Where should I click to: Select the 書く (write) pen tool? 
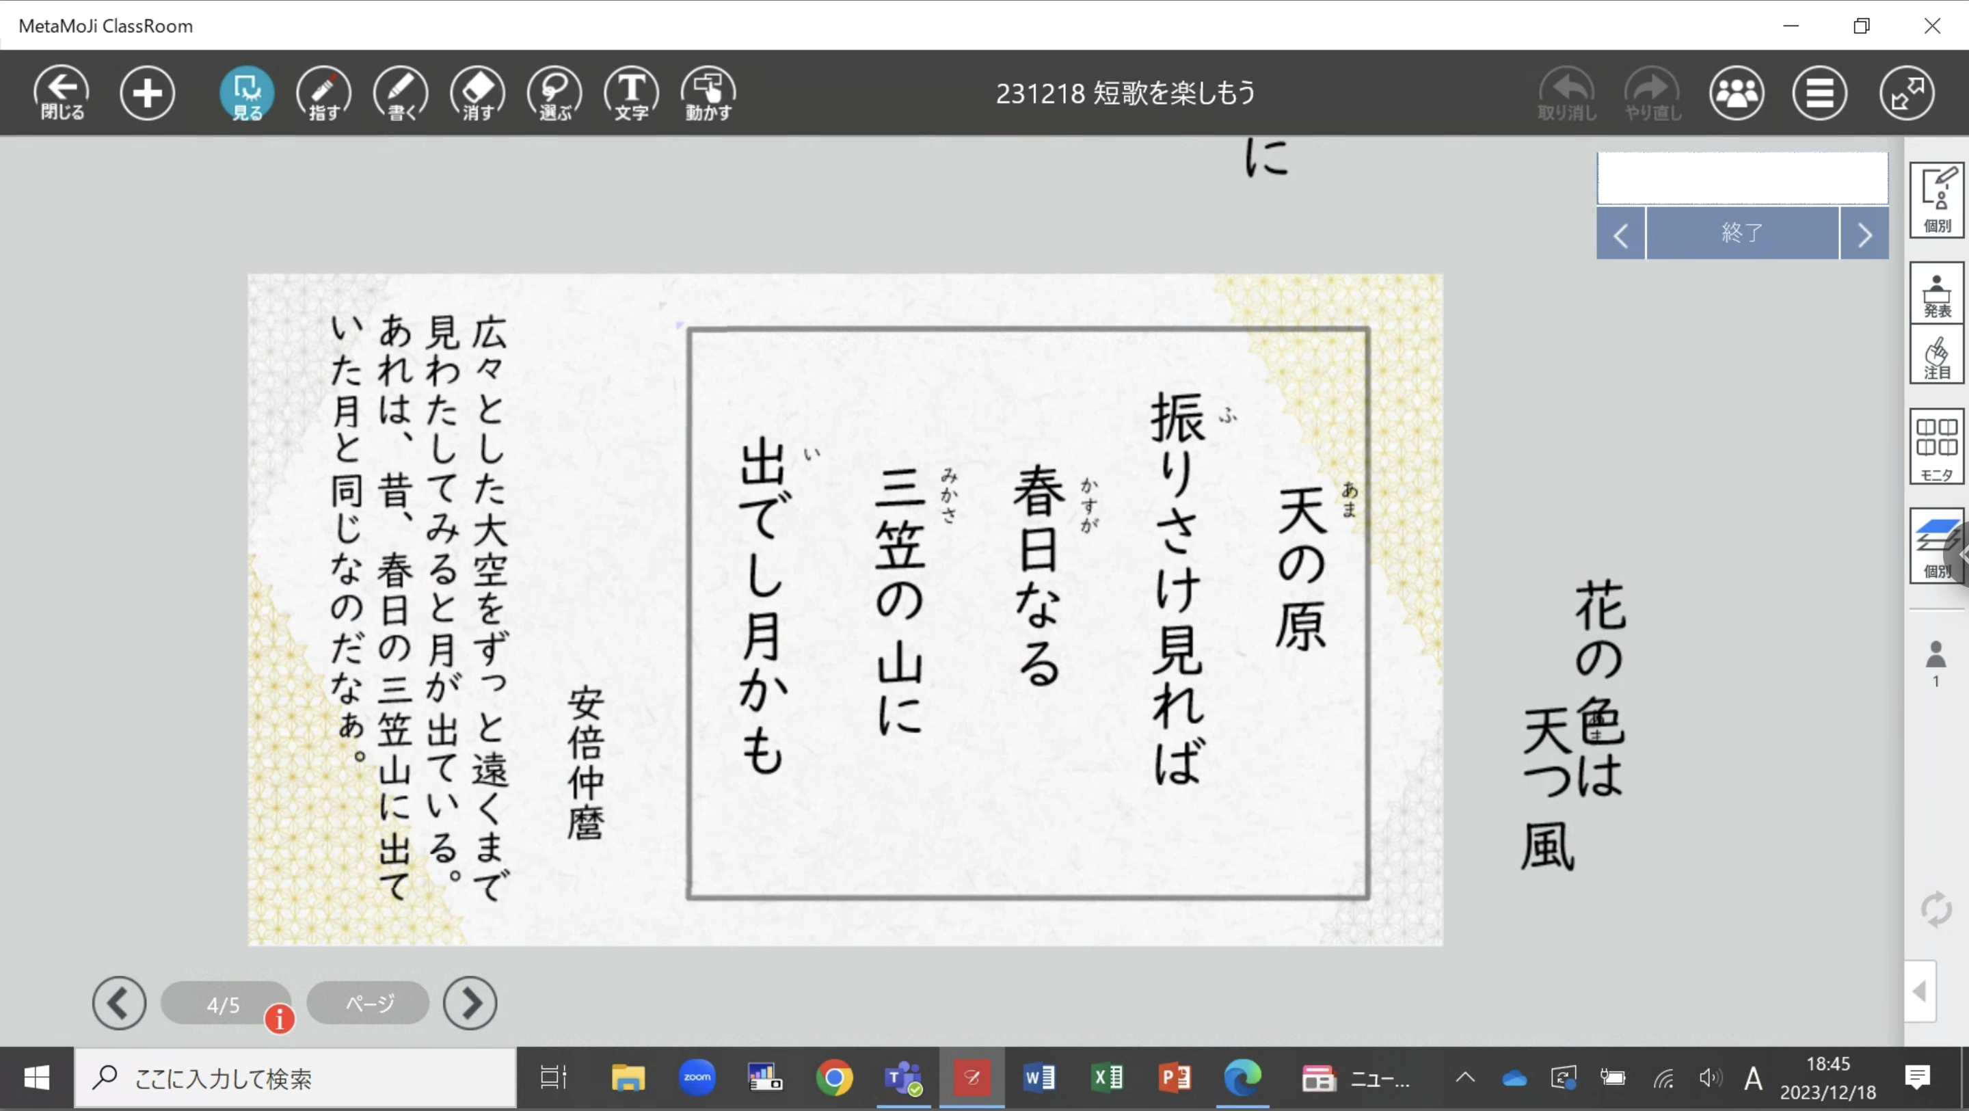(x=401, y=93)
